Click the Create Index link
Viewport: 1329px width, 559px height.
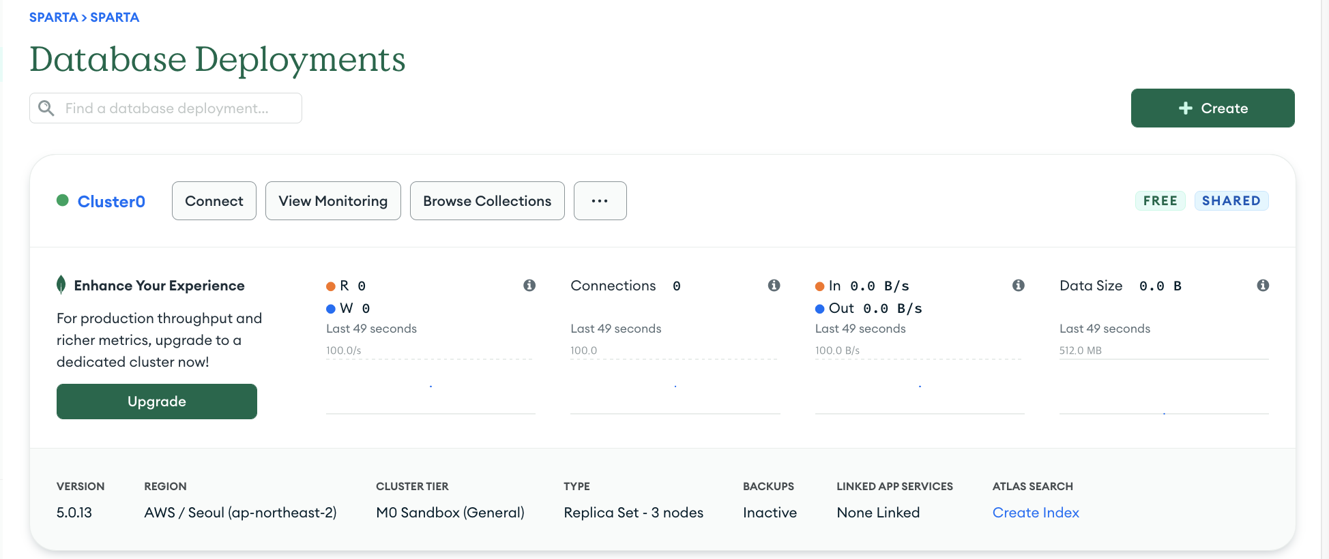1036,513
